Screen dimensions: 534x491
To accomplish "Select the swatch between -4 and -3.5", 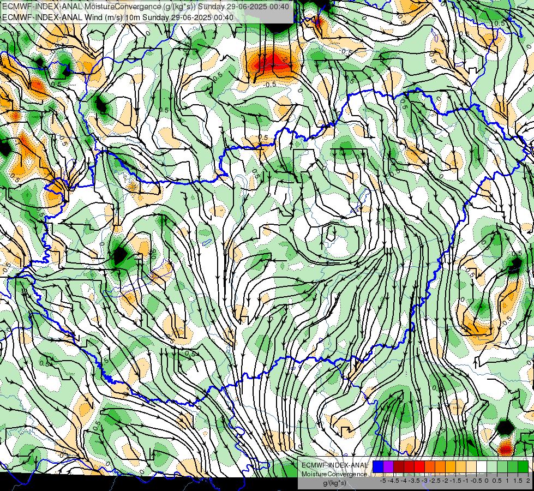I will pyautogui.click(x=409, y=466).
